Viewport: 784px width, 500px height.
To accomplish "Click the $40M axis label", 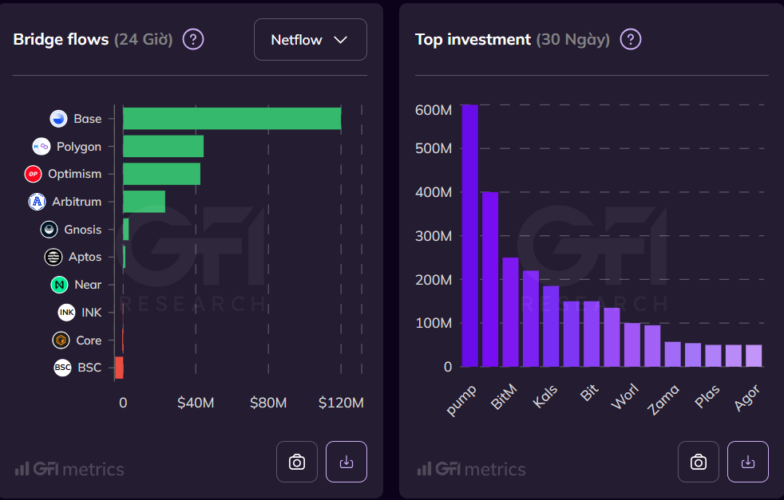I will click(x=196, y=403).
